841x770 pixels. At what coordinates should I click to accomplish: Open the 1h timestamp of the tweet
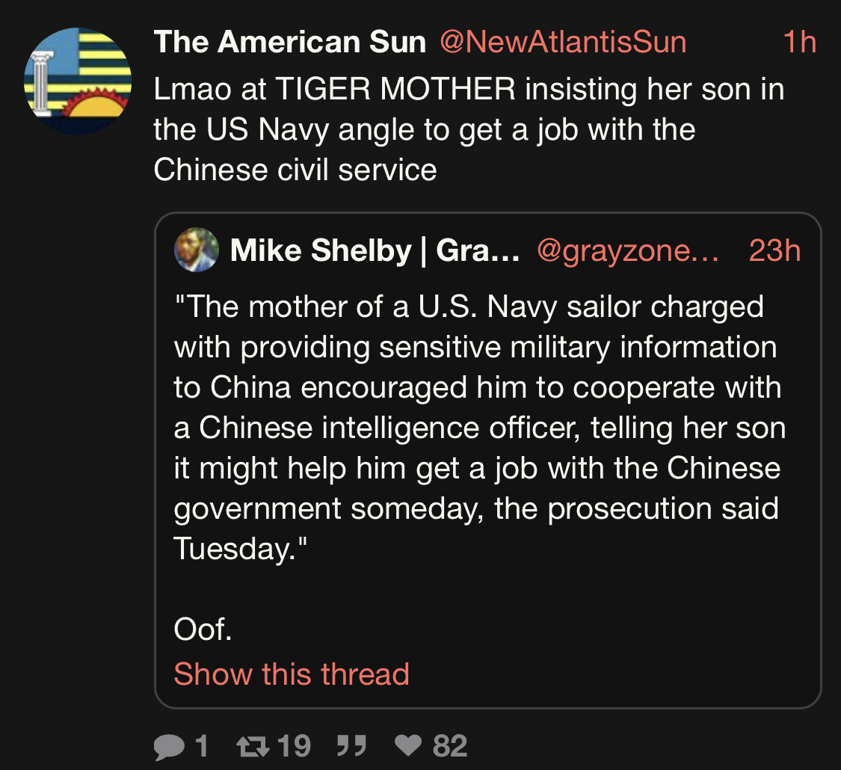799,43
